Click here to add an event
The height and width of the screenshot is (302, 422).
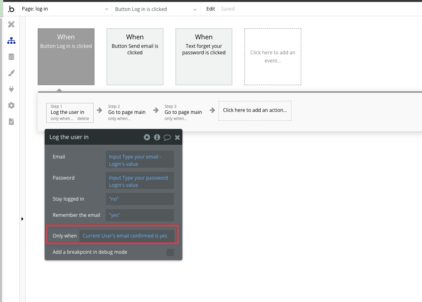tap(273, 57)
